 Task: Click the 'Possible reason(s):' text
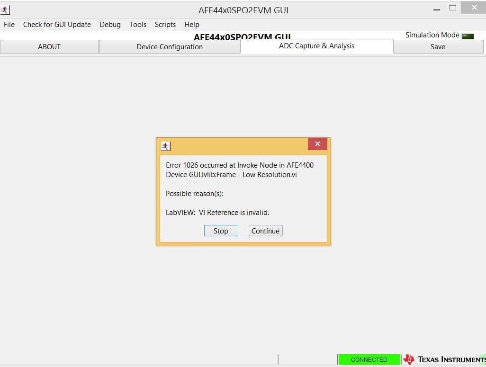[x=194, y=194]
